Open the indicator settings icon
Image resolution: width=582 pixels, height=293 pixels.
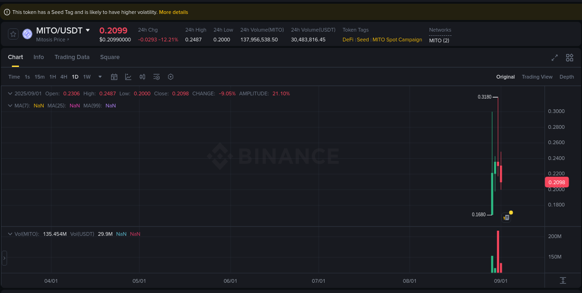click(x=156, y=77)
